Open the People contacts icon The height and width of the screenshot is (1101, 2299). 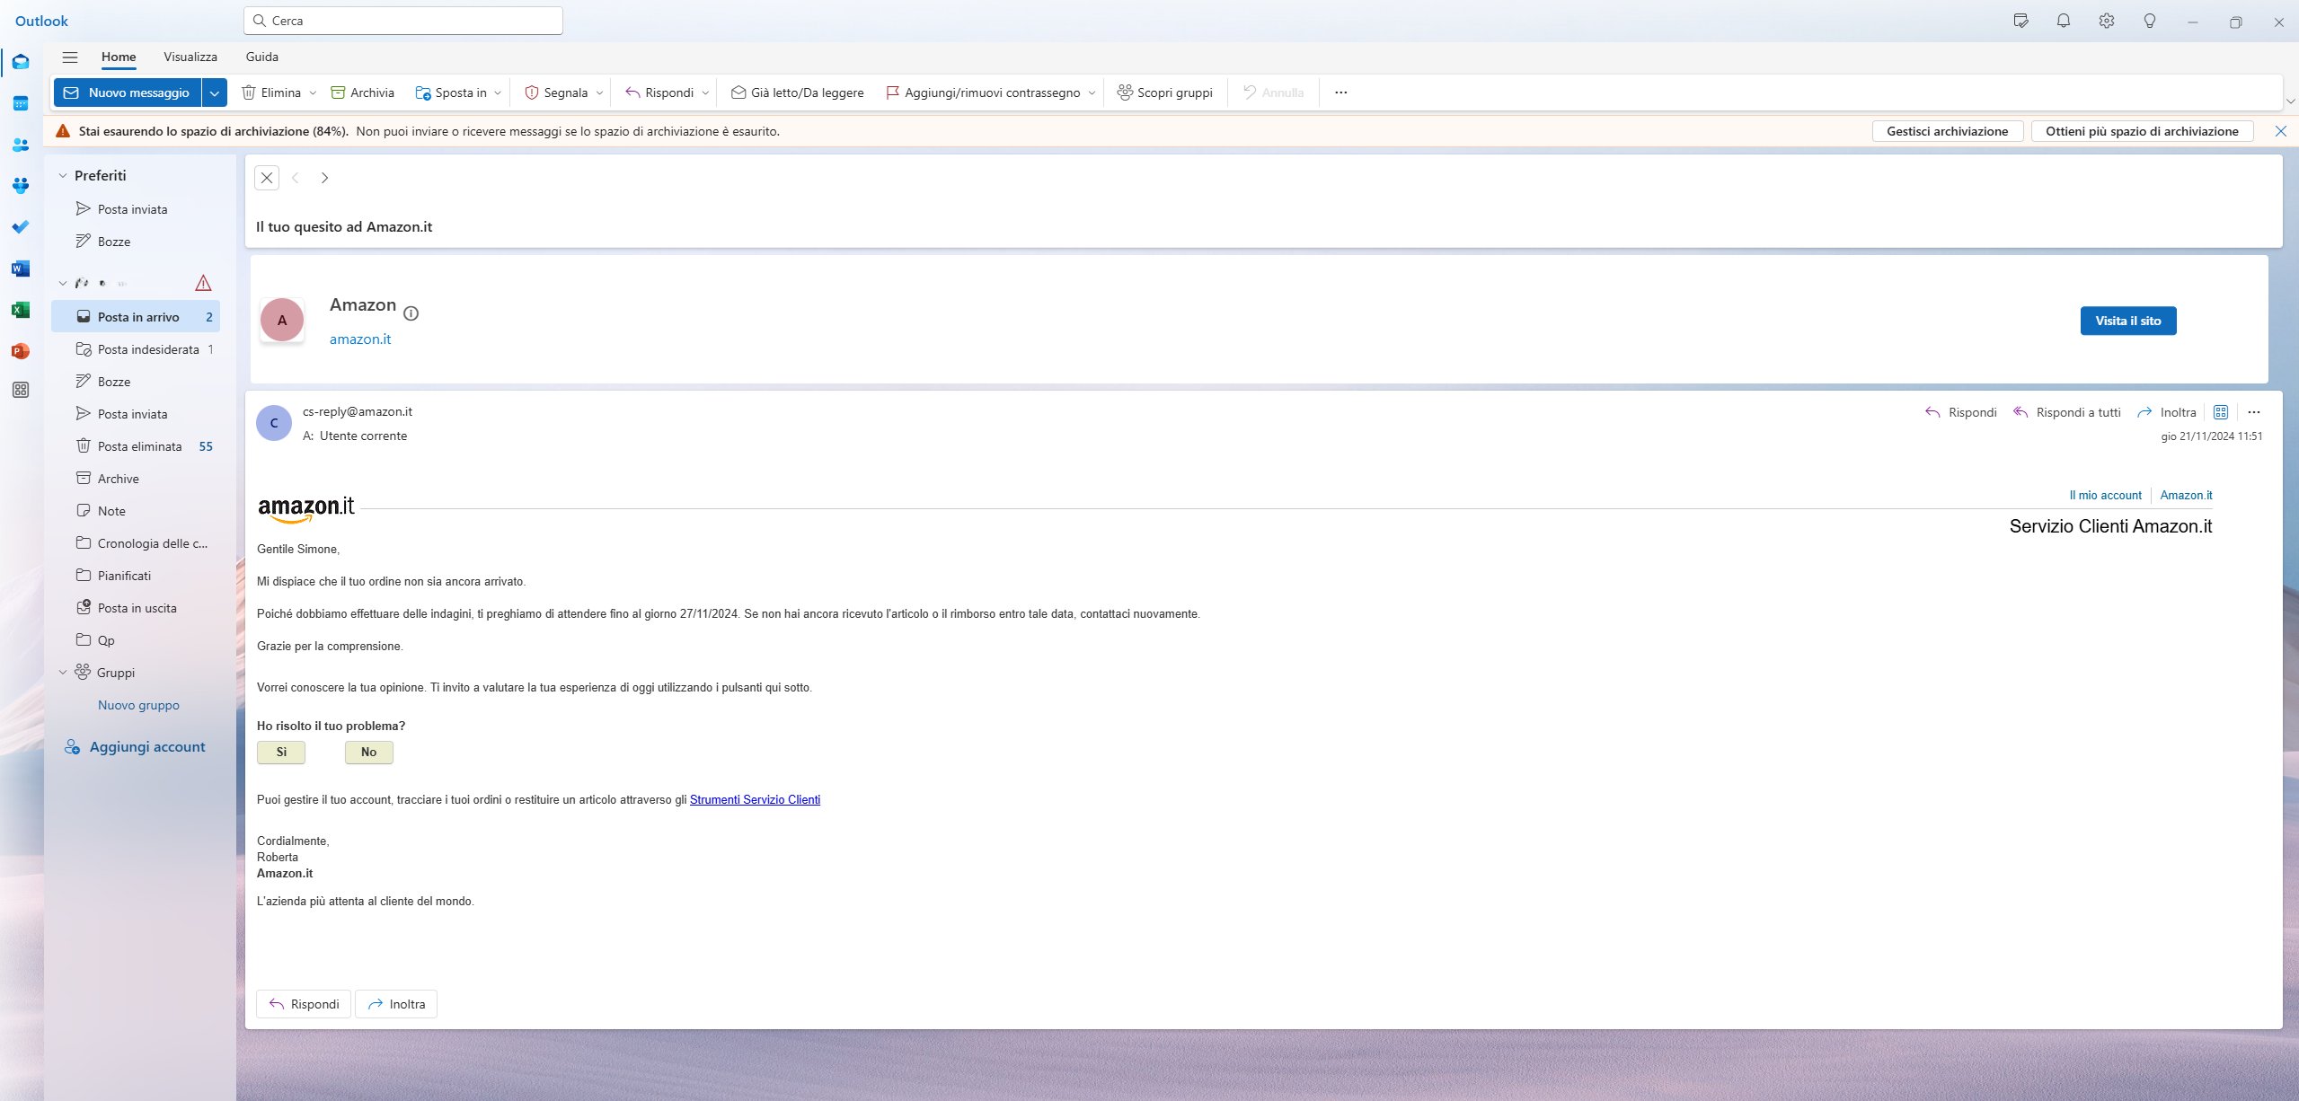[x=21, y=145]
